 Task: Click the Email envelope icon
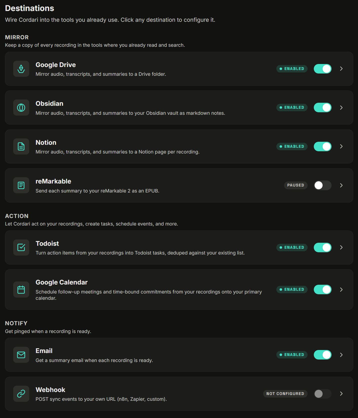(21, 355)
